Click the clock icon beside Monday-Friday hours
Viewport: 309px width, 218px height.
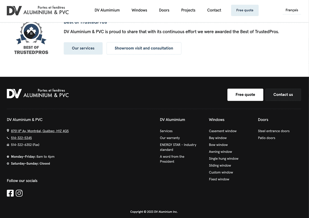click(x=8, y=157)
